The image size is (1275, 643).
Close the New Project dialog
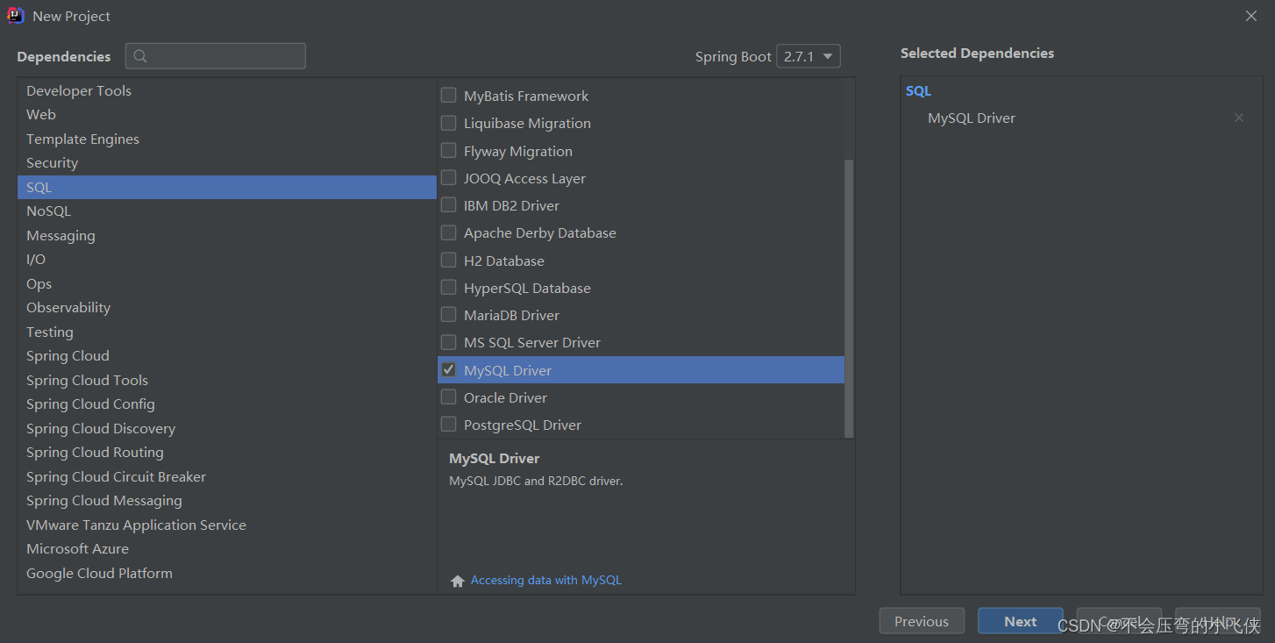pyautogui.click(x=1251, y=16)
